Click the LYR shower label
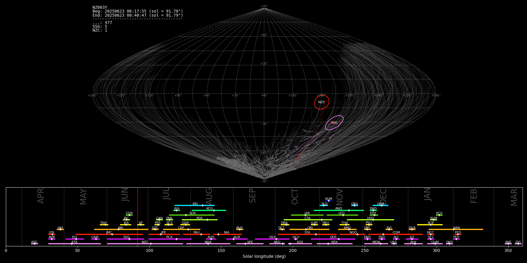This screenshot has width=527, height=263. pyautogui.click(x=52, y=233)
